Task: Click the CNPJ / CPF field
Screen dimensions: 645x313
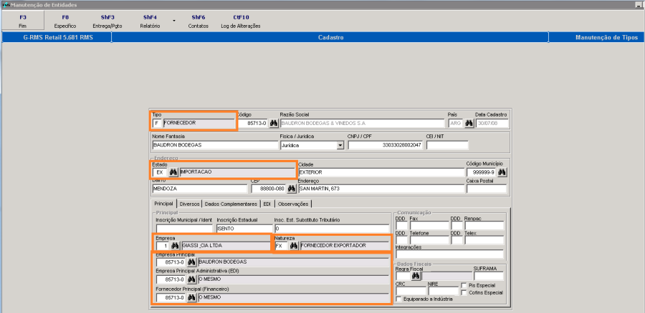Action: (386, 145)
